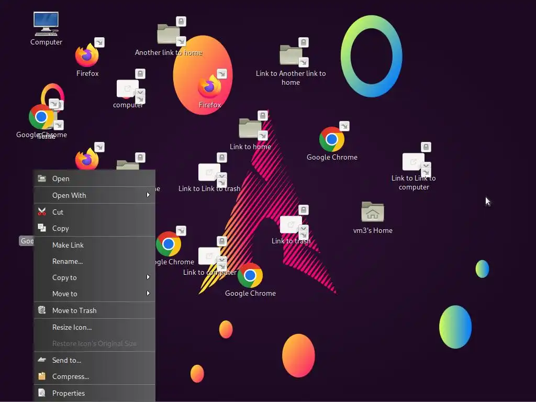The image size is (536, 402).
Task: Click the Send to icon in menu
Action: pyautogui.click(x=42, y=360)
